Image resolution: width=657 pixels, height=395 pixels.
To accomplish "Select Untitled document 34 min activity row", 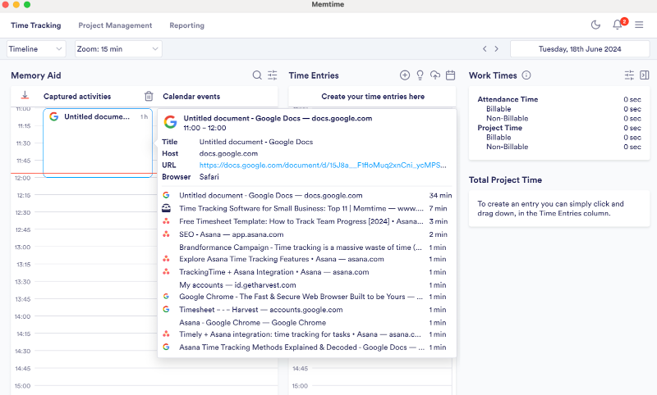I will 307,195.
